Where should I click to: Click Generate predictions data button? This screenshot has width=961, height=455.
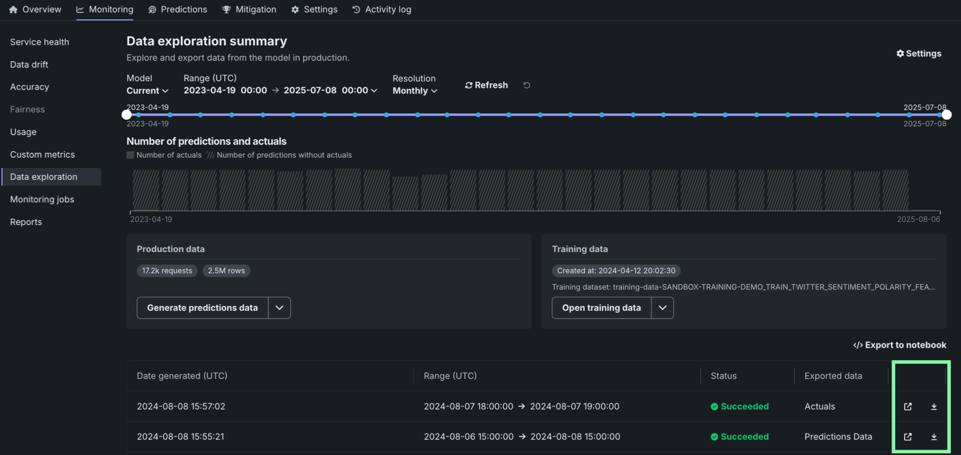click(202, 308)
